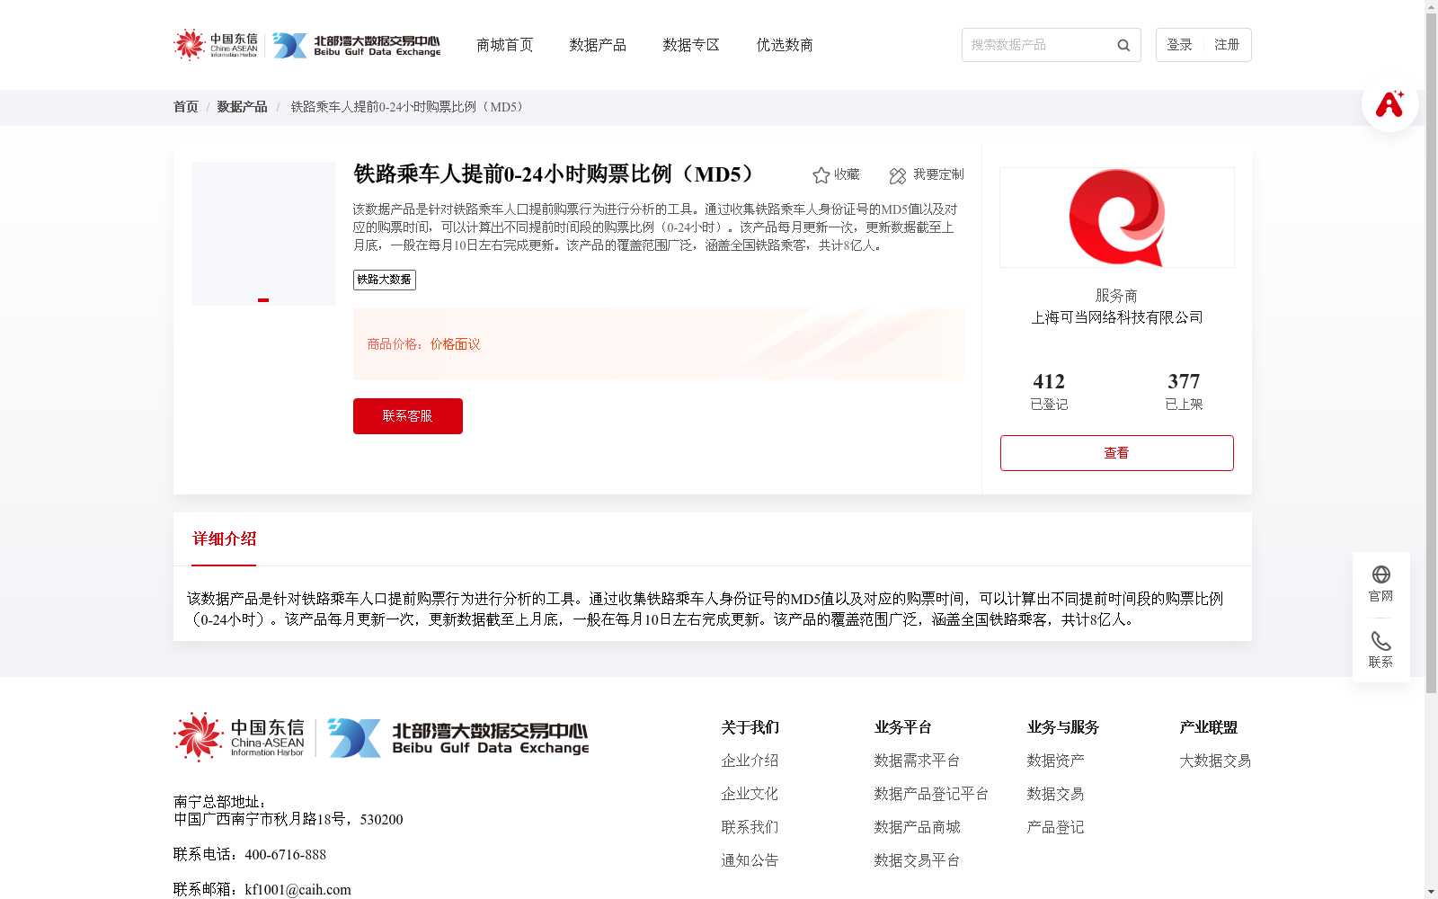This screenshot has width=1438, height=899.
Task: Open 数据产品商城 footer link
Action: click(x=917, y=827)
